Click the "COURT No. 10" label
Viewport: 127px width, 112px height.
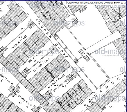tap(25, 101)
